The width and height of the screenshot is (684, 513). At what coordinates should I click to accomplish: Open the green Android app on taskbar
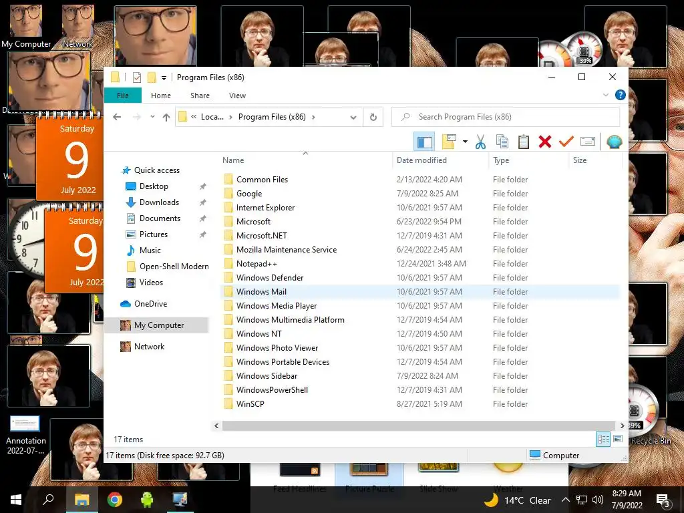click(x=147, y=500)
